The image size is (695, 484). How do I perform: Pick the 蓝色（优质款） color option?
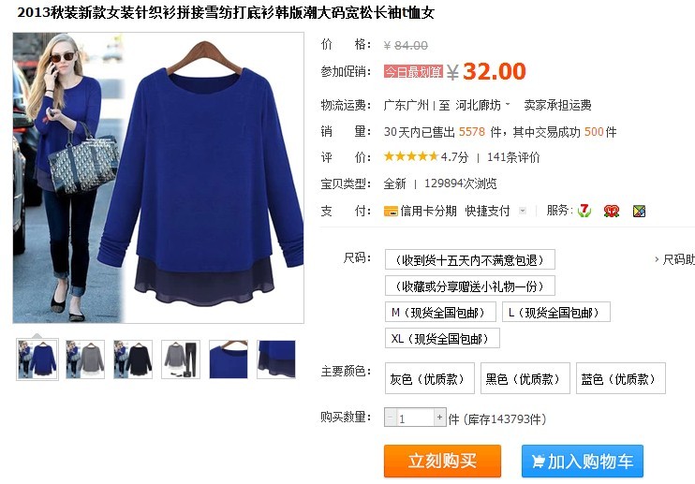click(x=620, y=378)
